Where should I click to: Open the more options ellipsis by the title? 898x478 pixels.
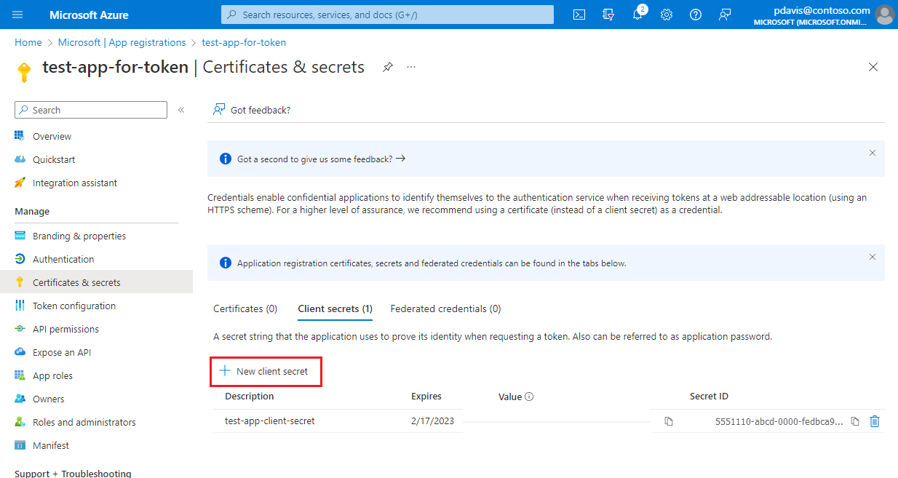[x=411, y=67]
